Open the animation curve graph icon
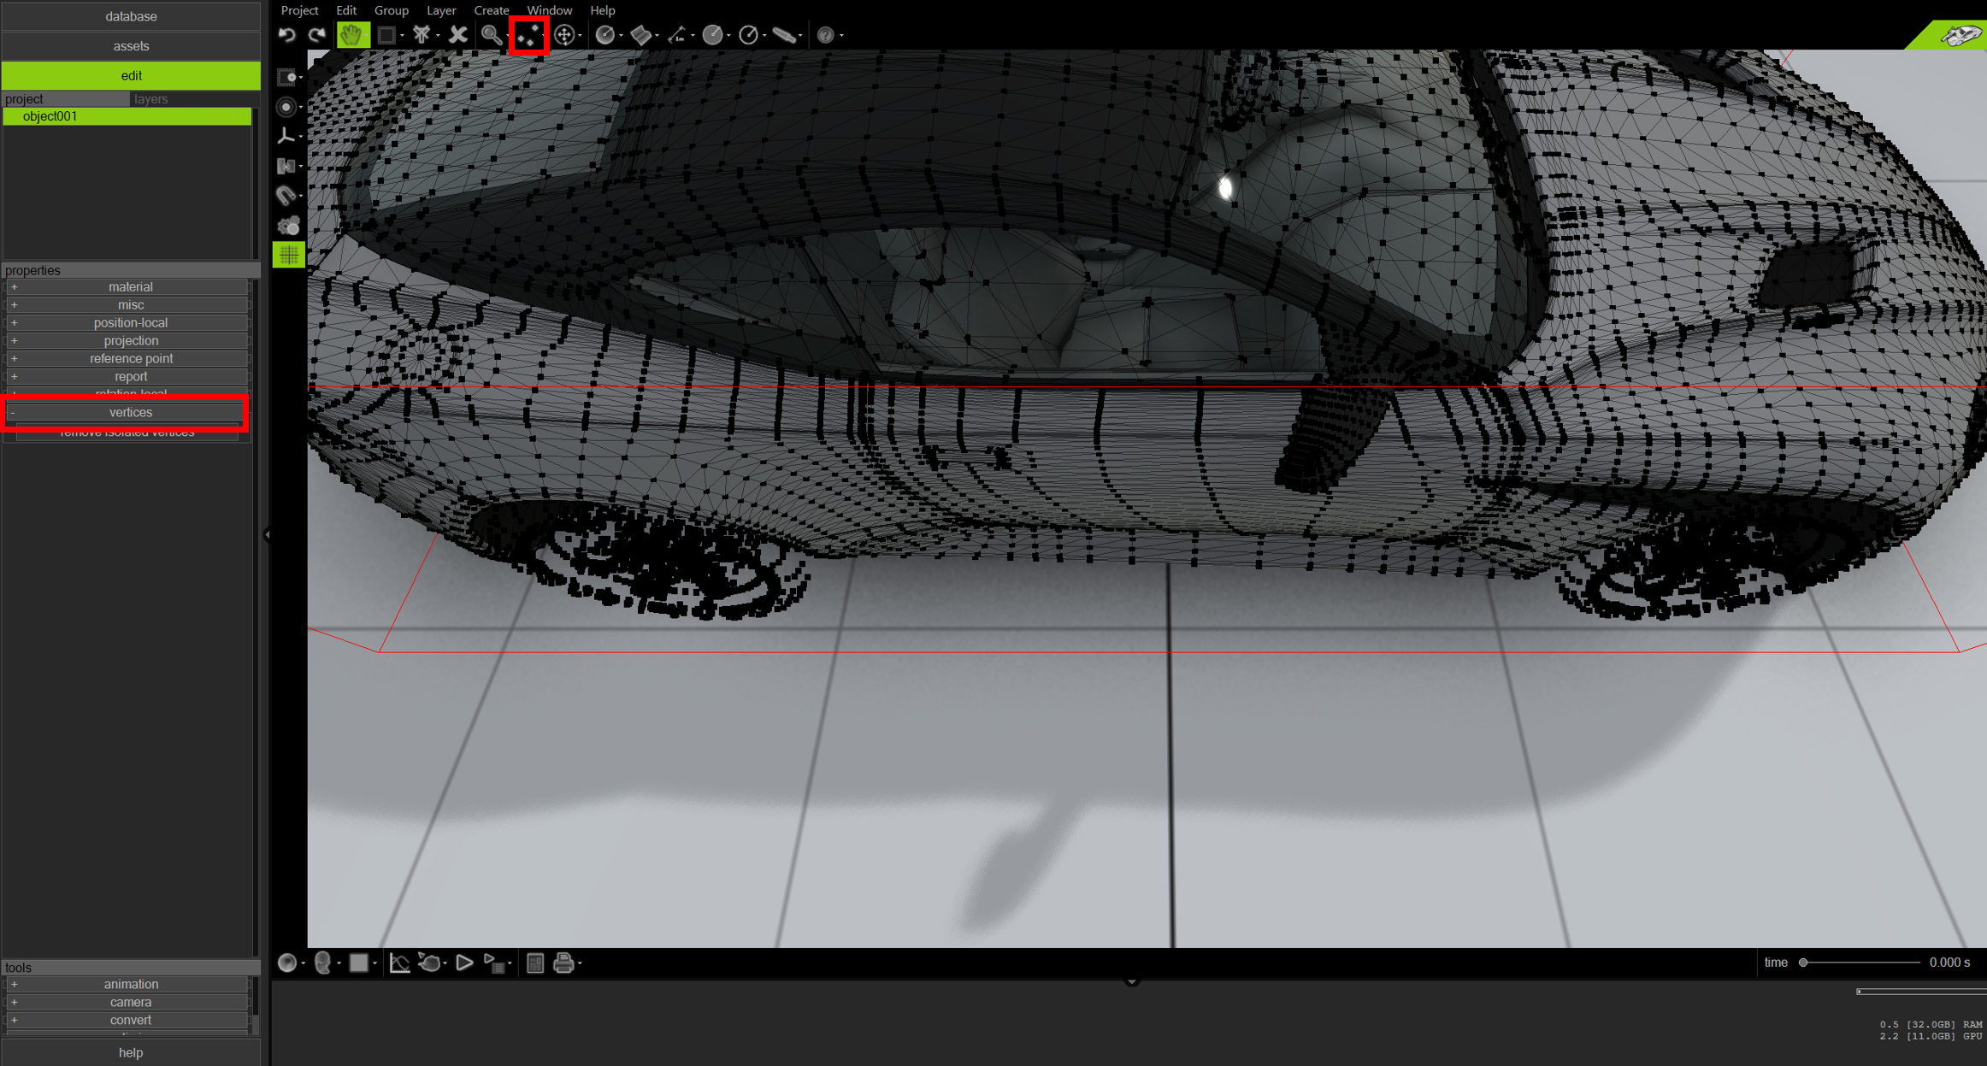 (x=399, y=963)
